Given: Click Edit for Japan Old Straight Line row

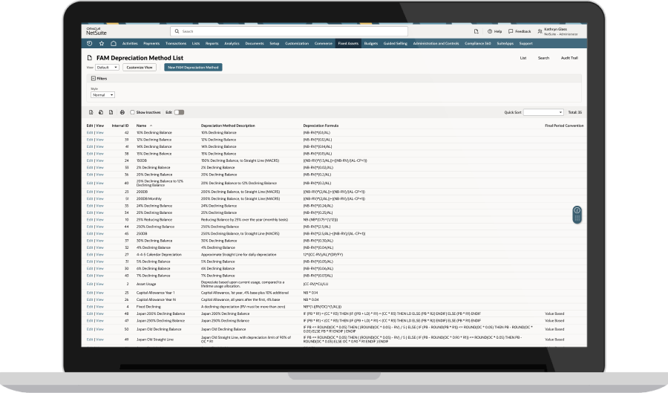Looking at the screenshot, I should click(x=90, y=340).
